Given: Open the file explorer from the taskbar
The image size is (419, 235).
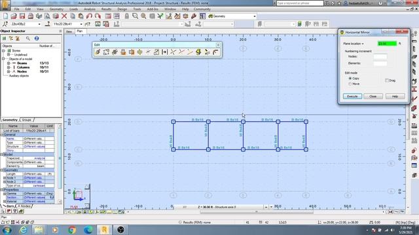Looking at the screenshot, I should pyautogui.click(x=39, y=230).
